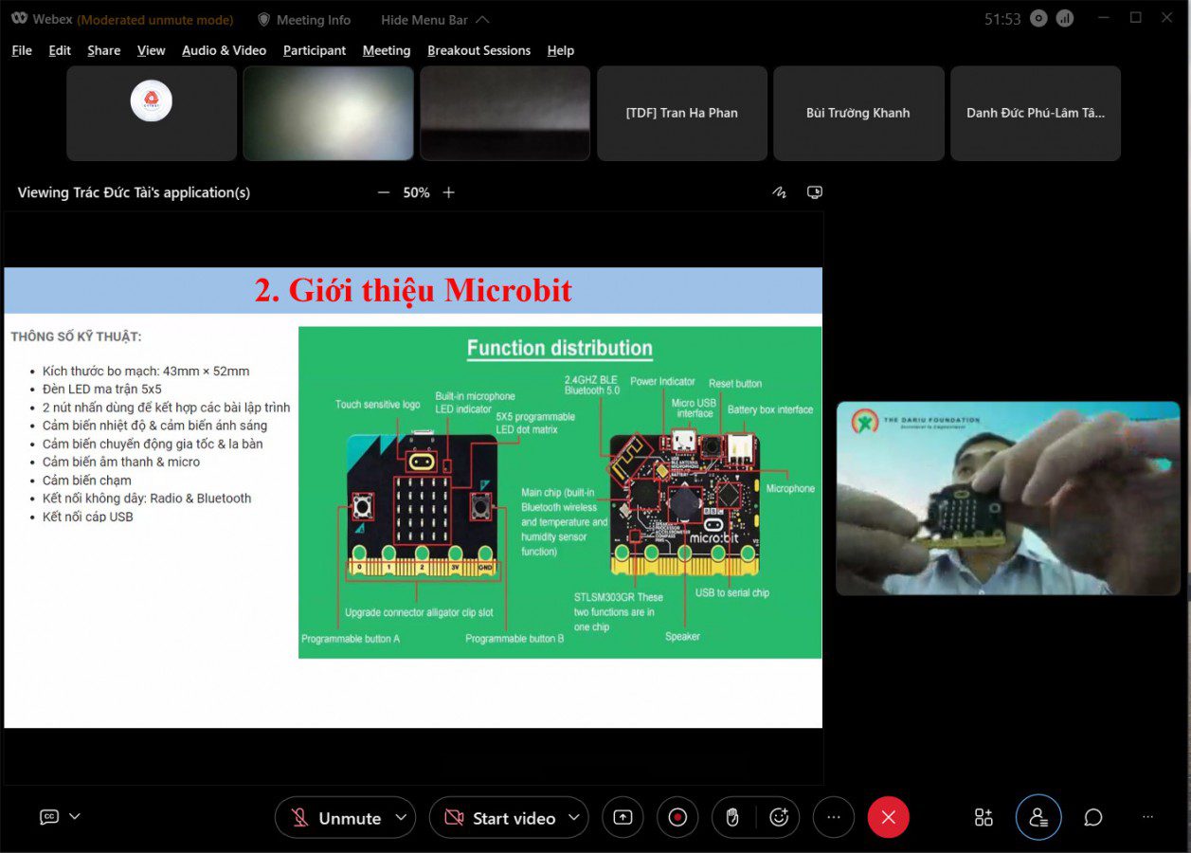Unmute the microphone
The width and height of the screenshot is (1191, 853).
pos(336,818)
